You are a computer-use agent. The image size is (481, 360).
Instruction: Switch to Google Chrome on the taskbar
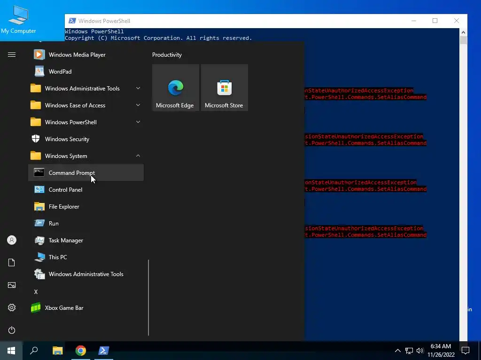point(81,351)
